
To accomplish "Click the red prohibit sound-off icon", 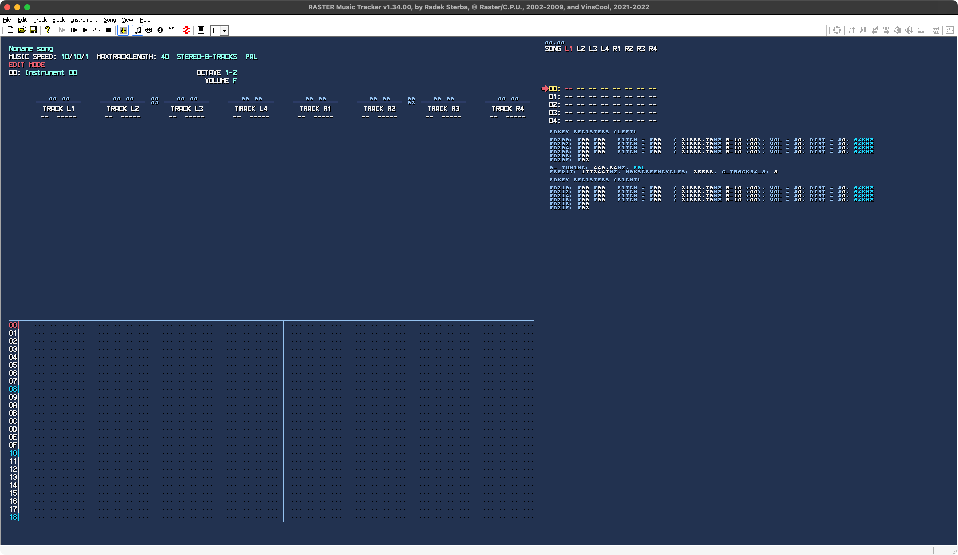I will 186,30.
